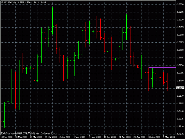Click the 1.6350 price axis label
The width and height of the screenshot is (185, 139).
click(180, 4)
